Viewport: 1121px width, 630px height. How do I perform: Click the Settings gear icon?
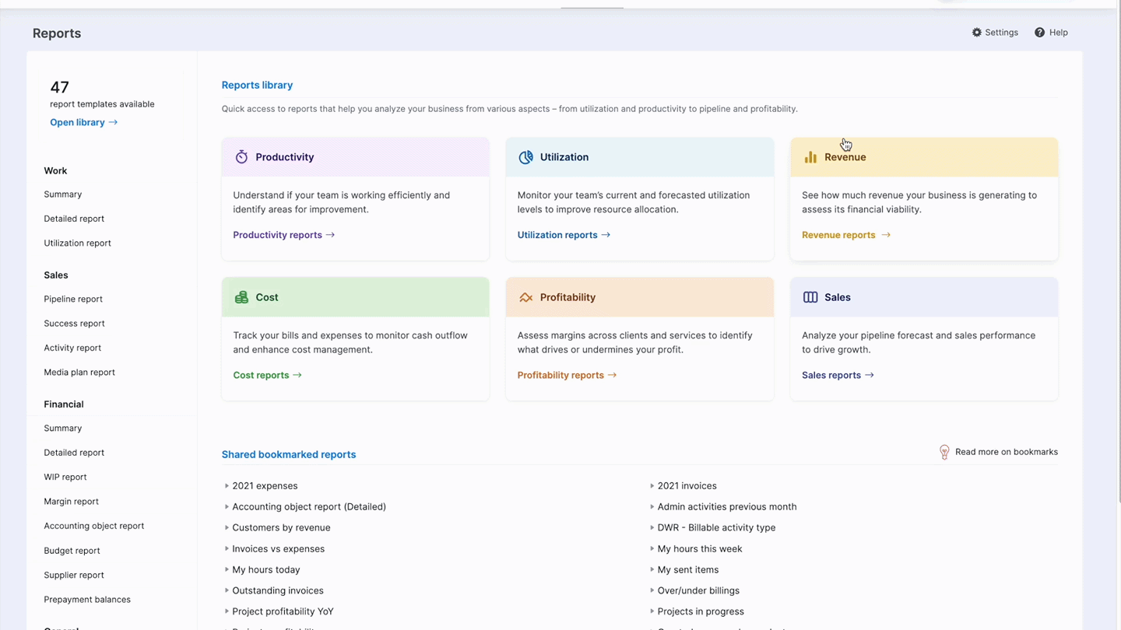point(977,33)
